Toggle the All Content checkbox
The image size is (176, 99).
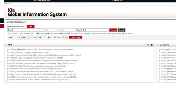tap(9, 34)
